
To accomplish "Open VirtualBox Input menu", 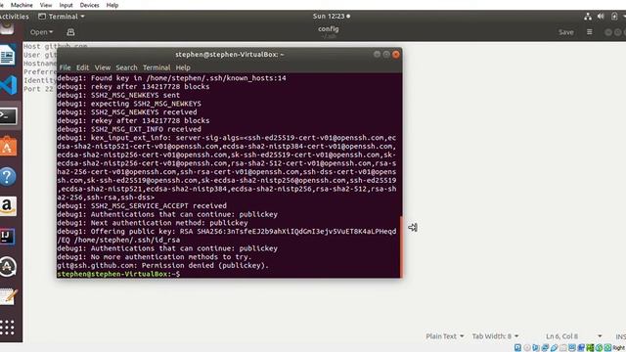I will coord(66,5).
